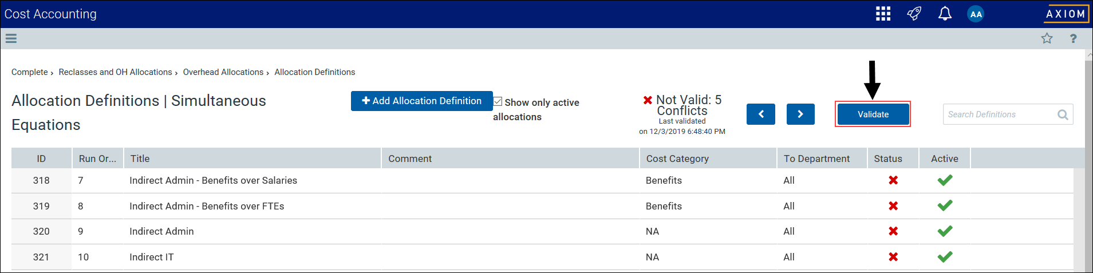1093x273 pixels.
Task: Go to next page arrow button
Action: (x=800, y=114)
